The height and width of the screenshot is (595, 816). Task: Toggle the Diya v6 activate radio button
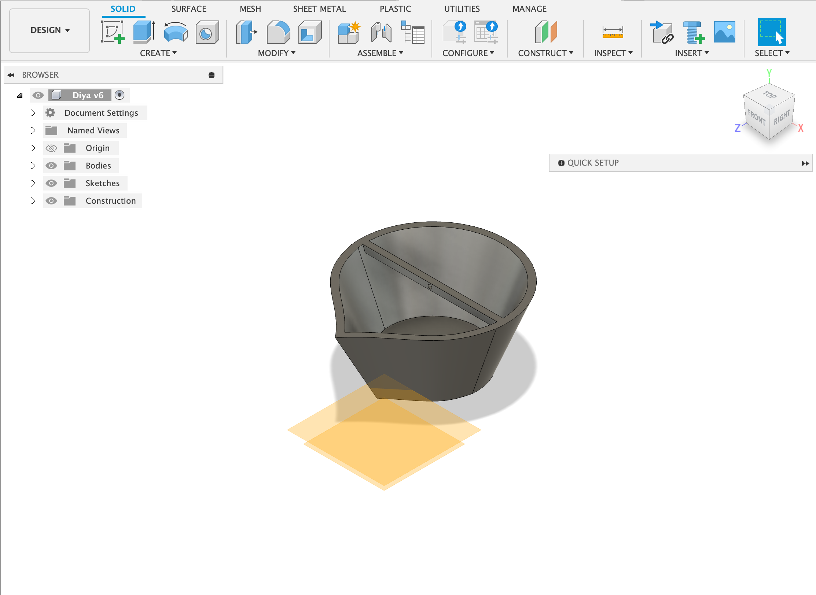(x=120, y=95)
